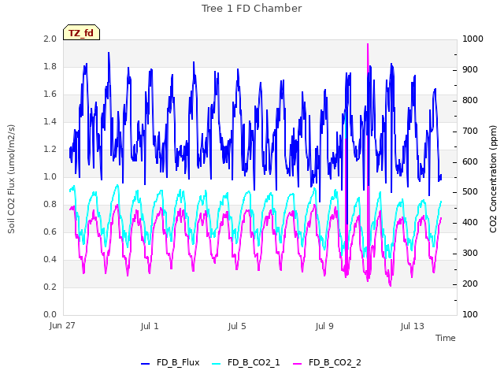Image resolution: width=504 pixels, height=378 pixels.
Task: Click the 1.2 left axis tick label
Action: (50, 149)
